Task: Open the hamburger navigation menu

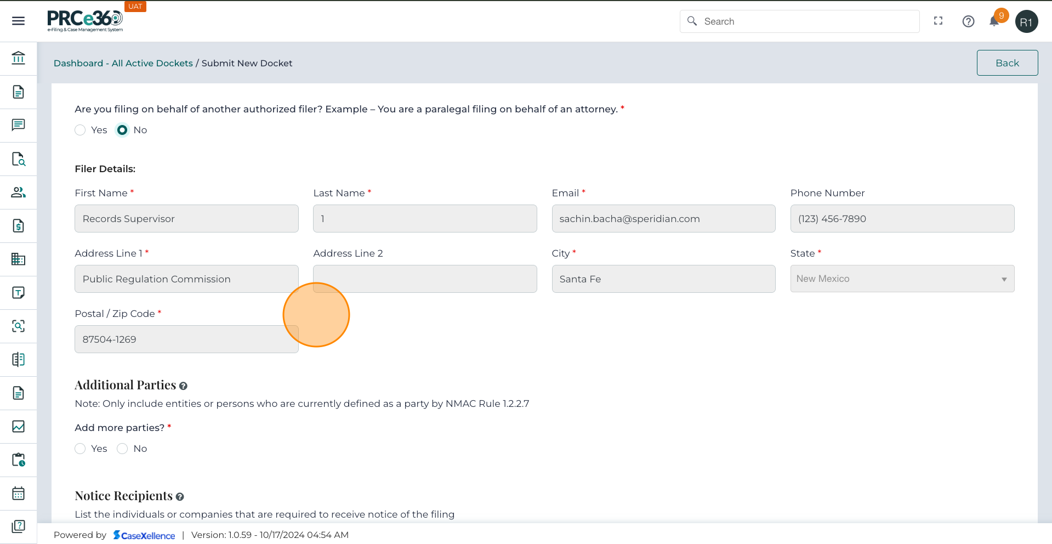Action: 18,21
